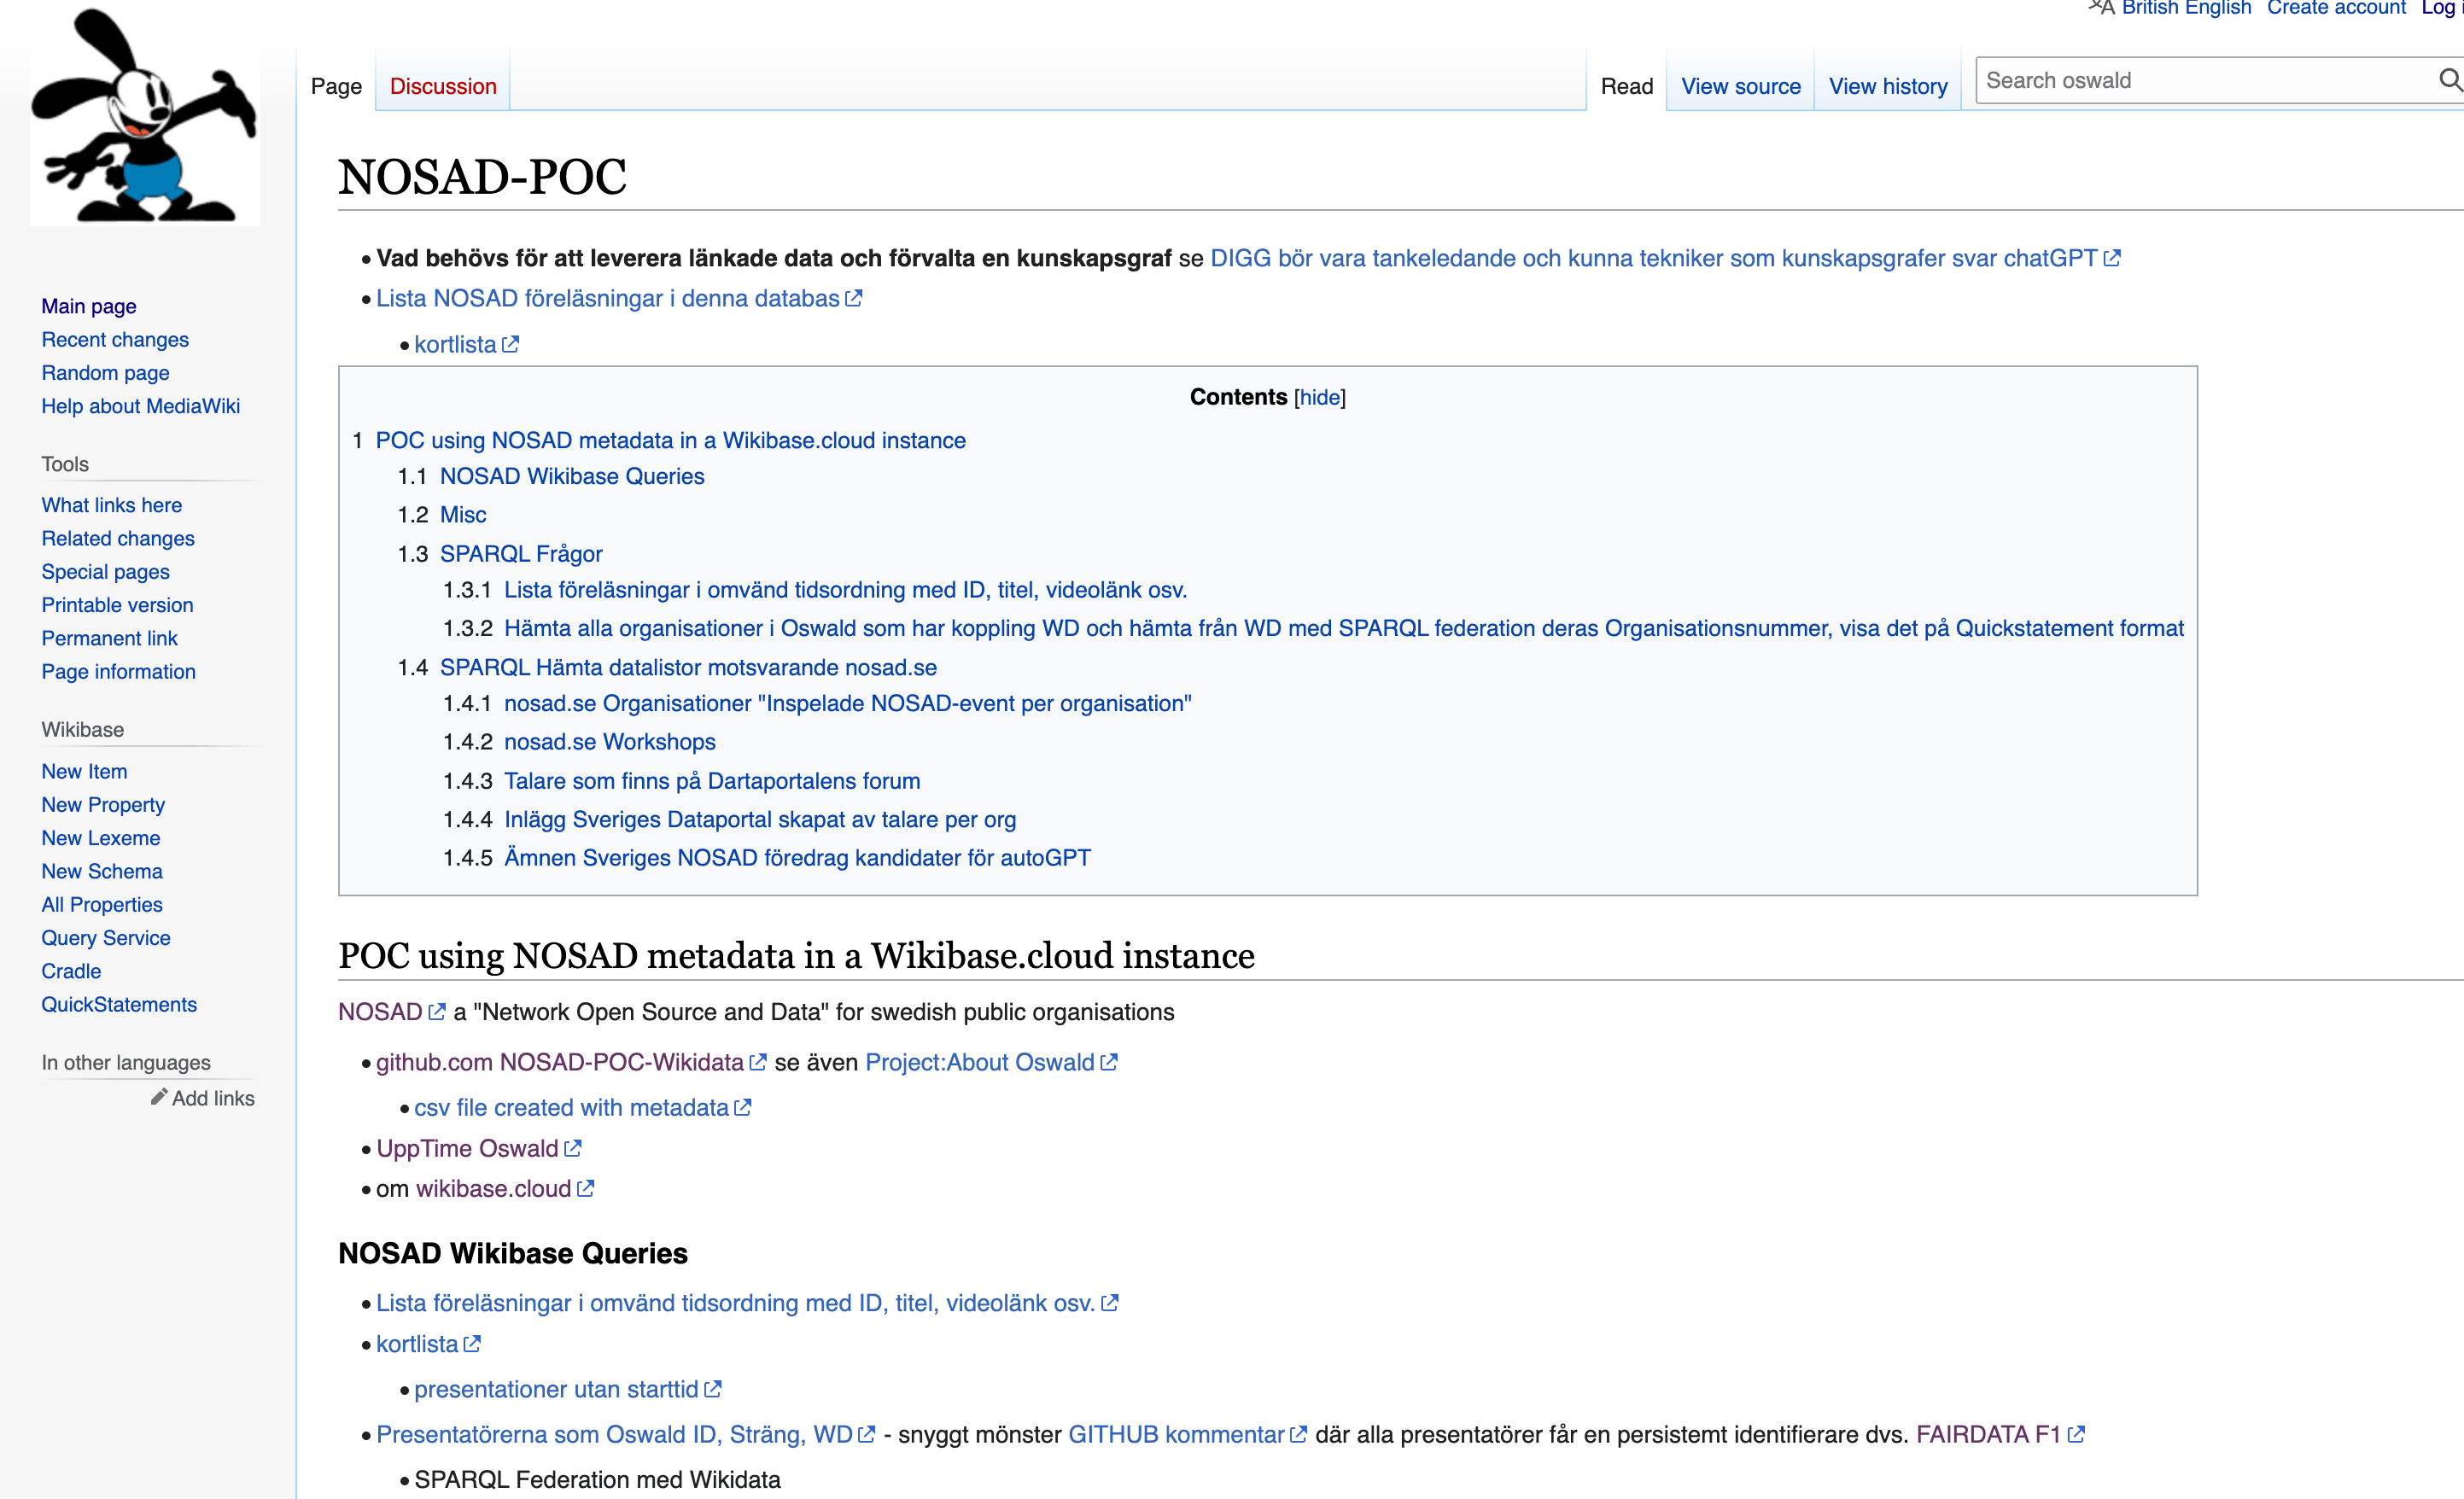
Task: Click the external-link icon after UppTime Oswald
Action: coord(573,1149)
